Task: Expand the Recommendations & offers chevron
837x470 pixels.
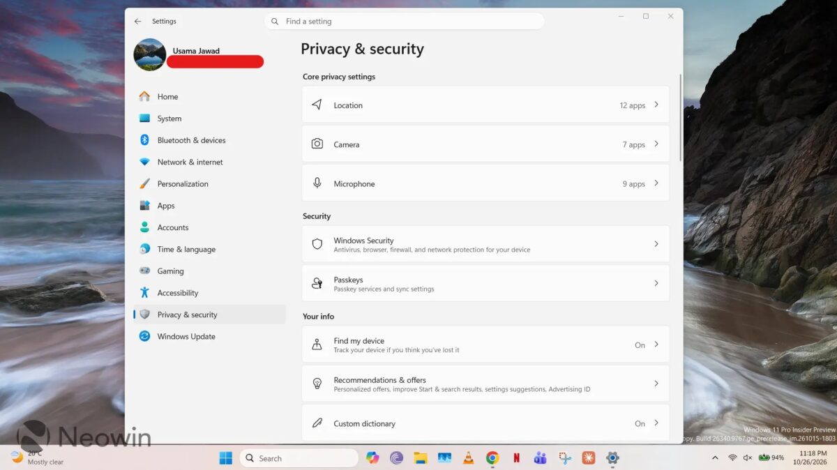Action: coord(656,384)
